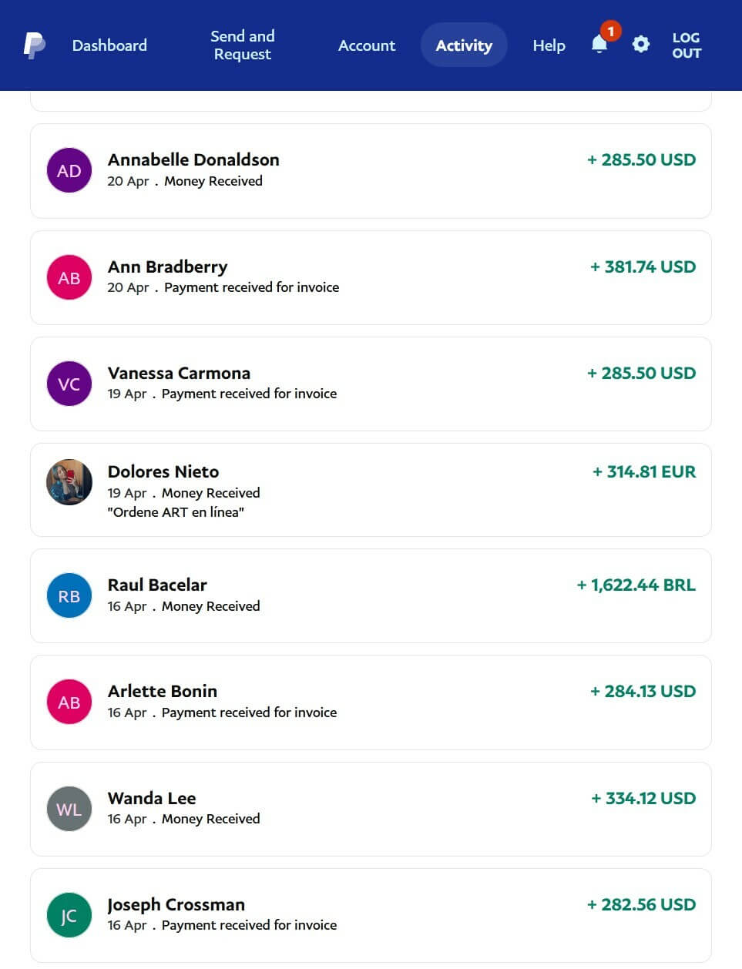The image size is (742, 969).
Task: Click the PayPal logo icon
Action: click(35, 45)
